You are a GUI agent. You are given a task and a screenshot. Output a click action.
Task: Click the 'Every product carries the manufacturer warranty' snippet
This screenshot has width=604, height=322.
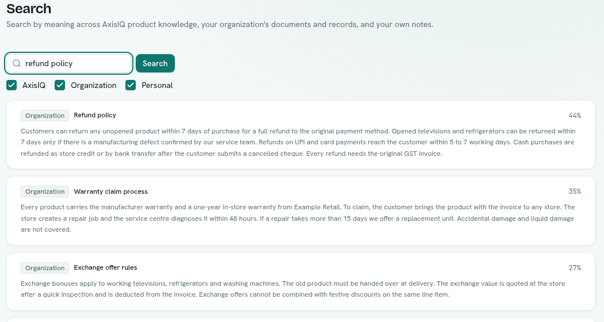click(x=298, y=218)
